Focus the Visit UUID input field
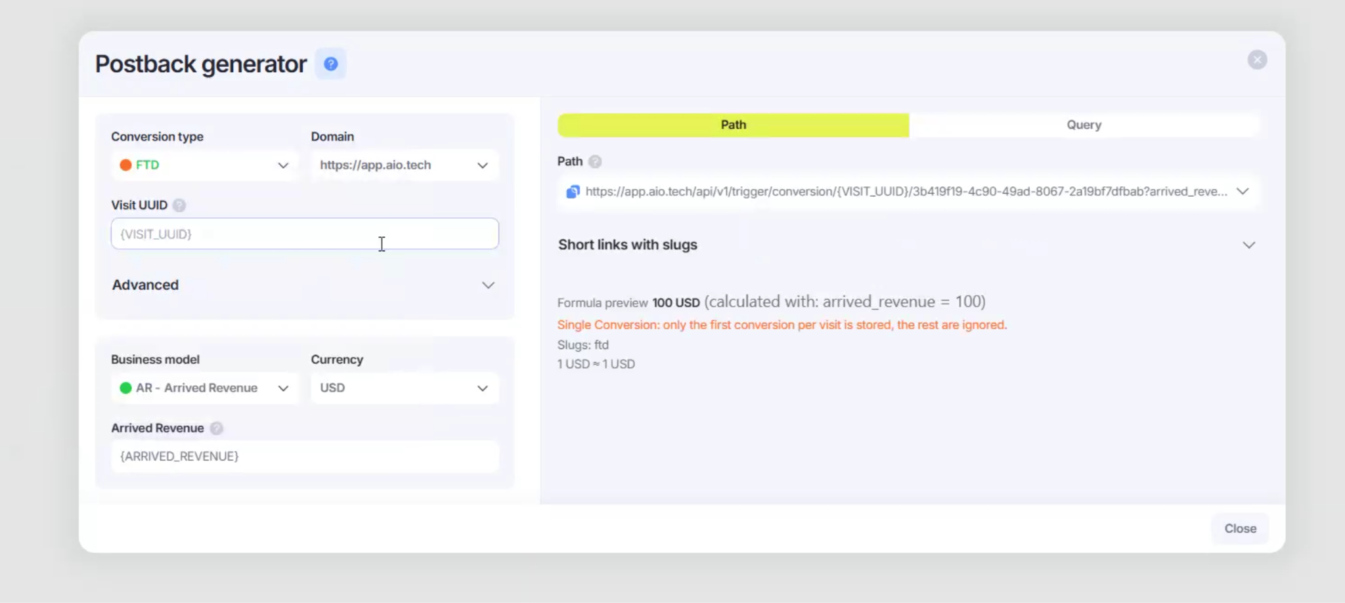 point(305,234)
